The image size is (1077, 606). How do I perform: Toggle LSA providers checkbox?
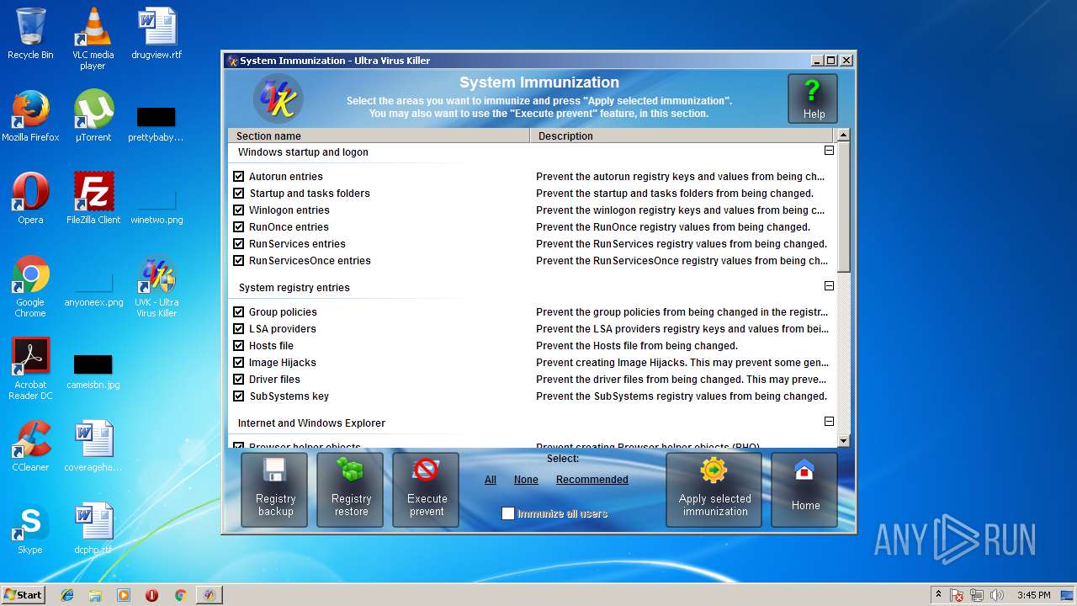click(x=239, y=329)
